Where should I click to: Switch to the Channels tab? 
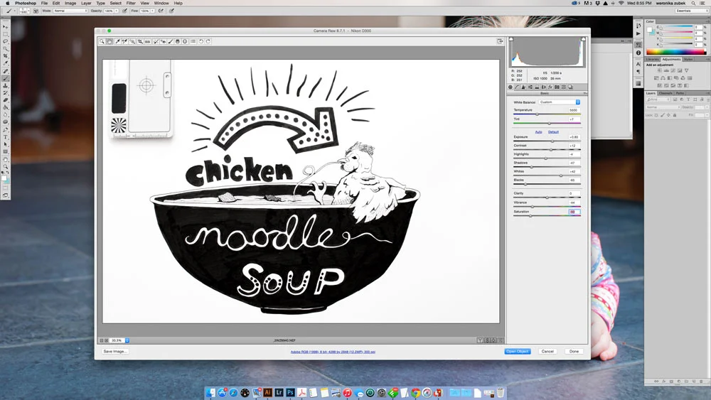665,93
